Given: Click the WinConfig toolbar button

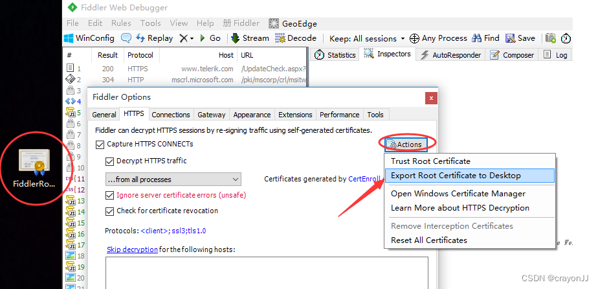Looking at the screenshot, I should (89, 38).
